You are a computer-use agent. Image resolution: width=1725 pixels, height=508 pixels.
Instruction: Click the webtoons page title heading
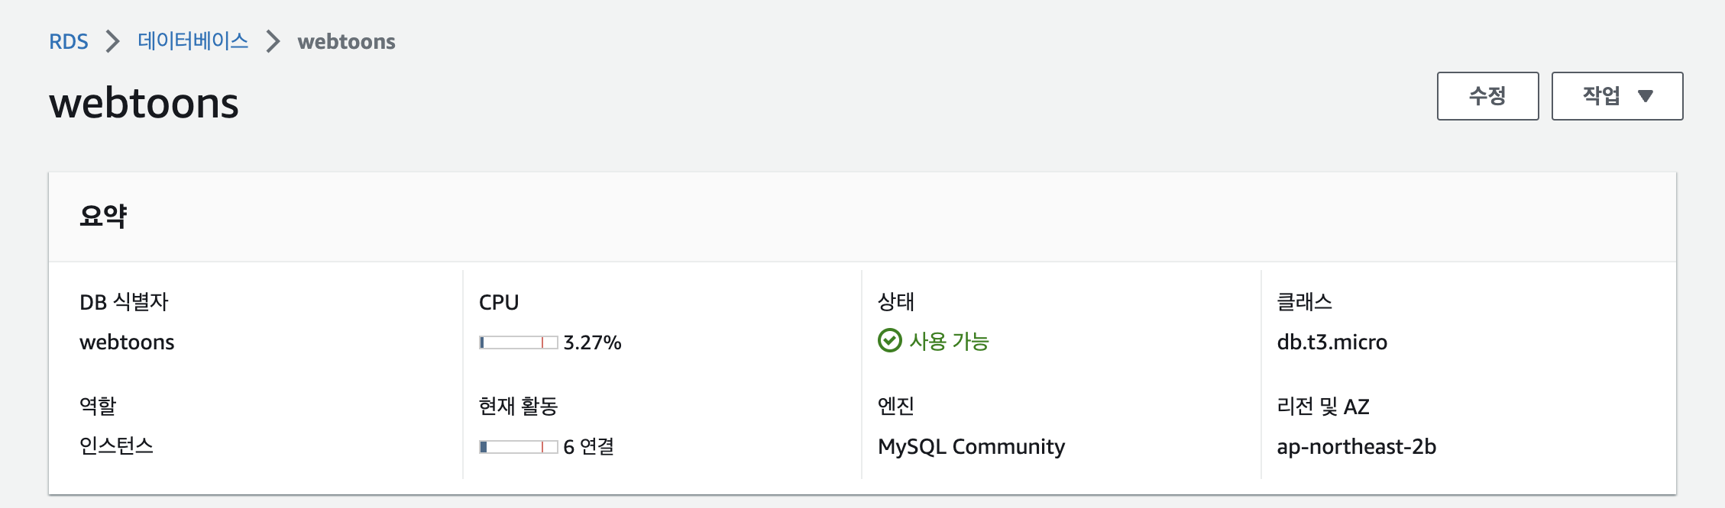click(x=144, y=103)
